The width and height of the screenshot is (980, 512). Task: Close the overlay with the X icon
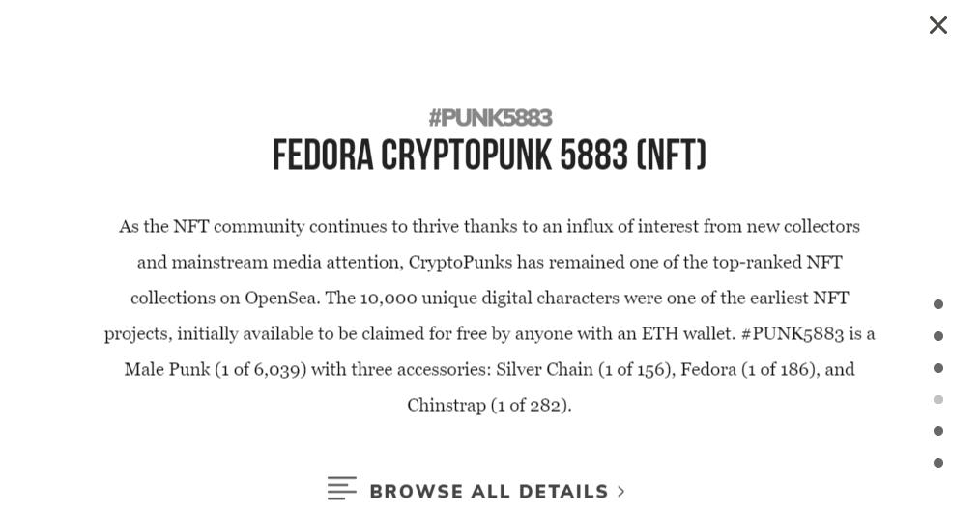[937, 25]
